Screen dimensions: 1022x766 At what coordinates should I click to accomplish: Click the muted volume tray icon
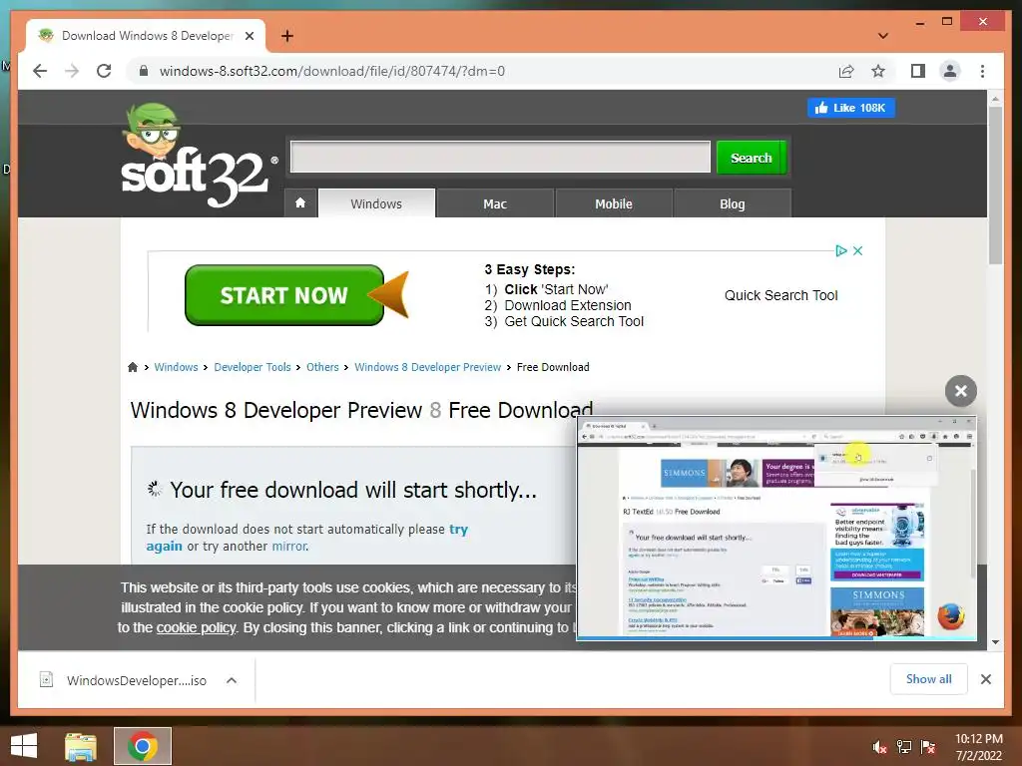point(879,746)
